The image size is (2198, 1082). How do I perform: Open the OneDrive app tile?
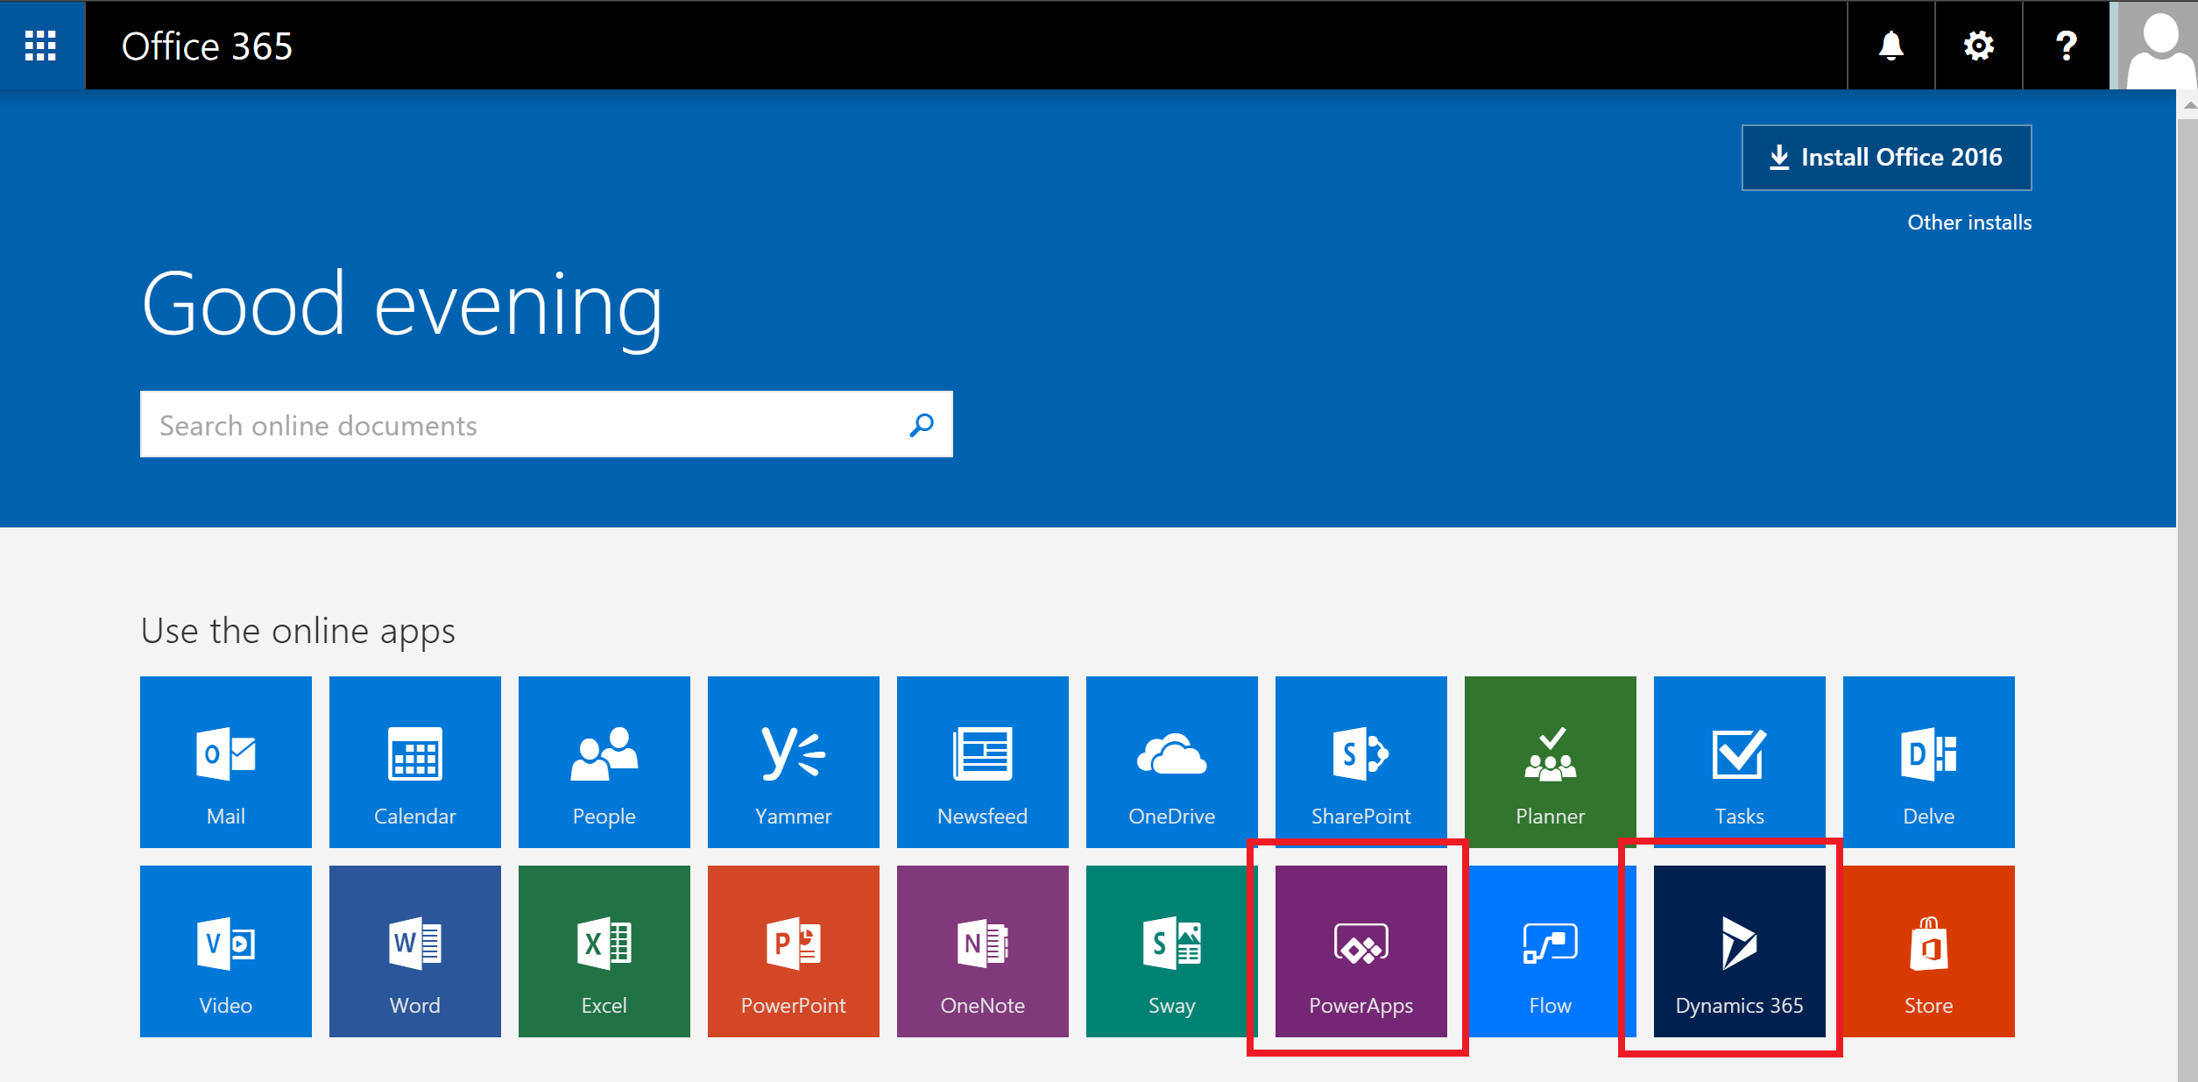coord(1171,761)
